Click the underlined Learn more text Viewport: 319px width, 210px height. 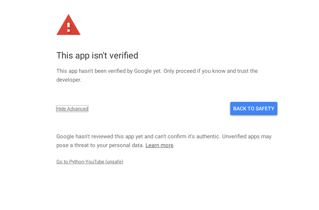click(159, 145)
